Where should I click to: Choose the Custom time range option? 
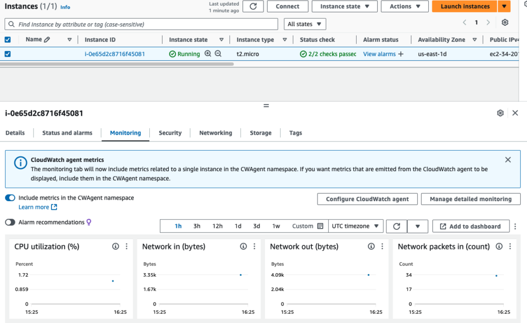308,226
